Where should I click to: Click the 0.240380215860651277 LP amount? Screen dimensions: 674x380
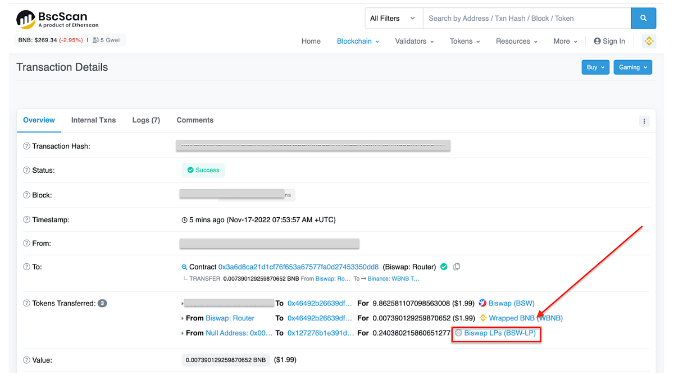(x=411, y=333)
